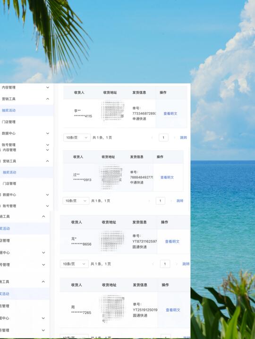Expand the topmost 数据中心 chevron arrow

(48, 133)
